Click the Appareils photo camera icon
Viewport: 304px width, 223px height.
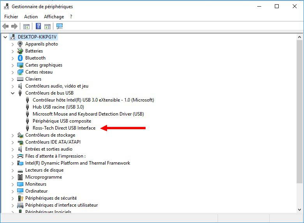tap(20, 44)
